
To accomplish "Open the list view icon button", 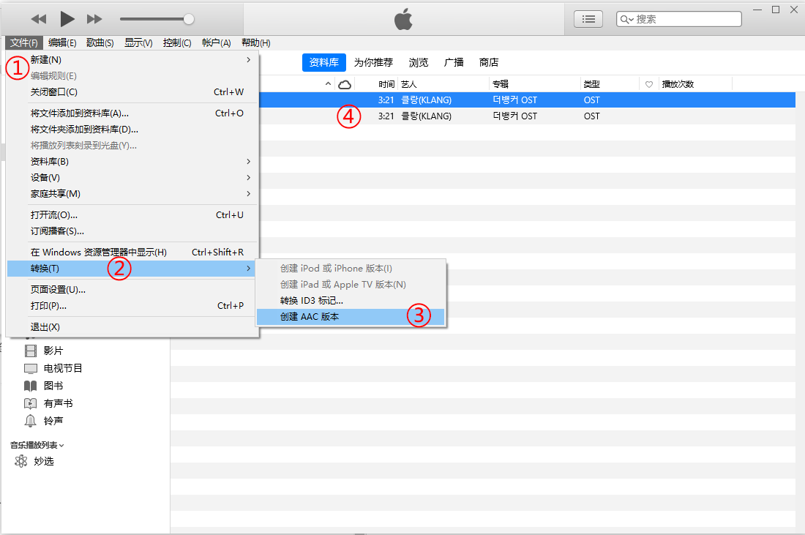I will (588, 19).
